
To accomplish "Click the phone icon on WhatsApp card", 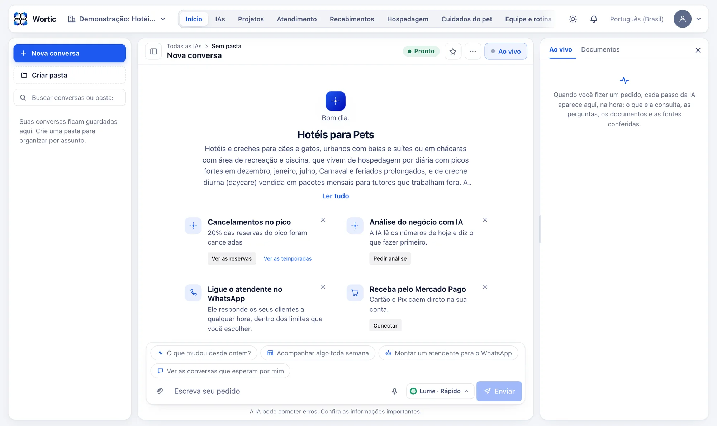I will click(193, 293).
